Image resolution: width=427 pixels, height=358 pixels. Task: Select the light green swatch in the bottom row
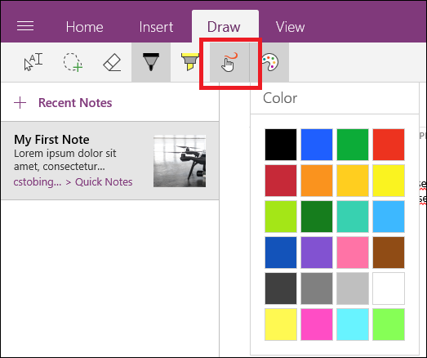389,324
